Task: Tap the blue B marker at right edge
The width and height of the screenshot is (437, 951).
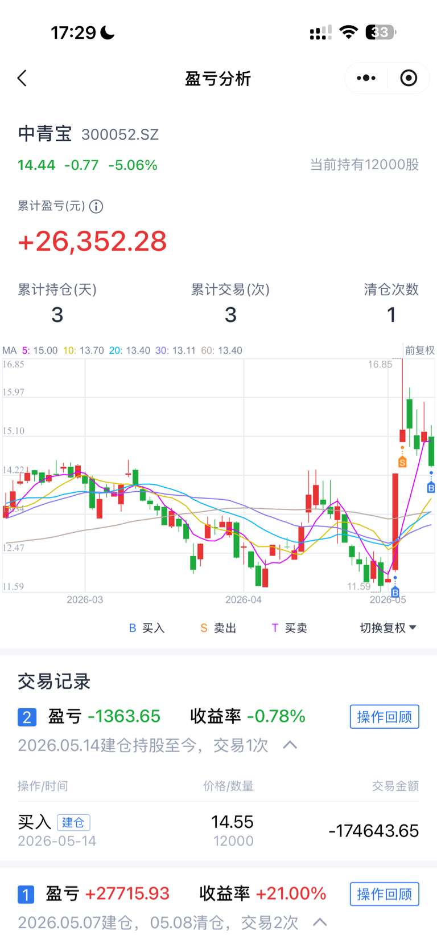Action: click(x=431, y=487)
